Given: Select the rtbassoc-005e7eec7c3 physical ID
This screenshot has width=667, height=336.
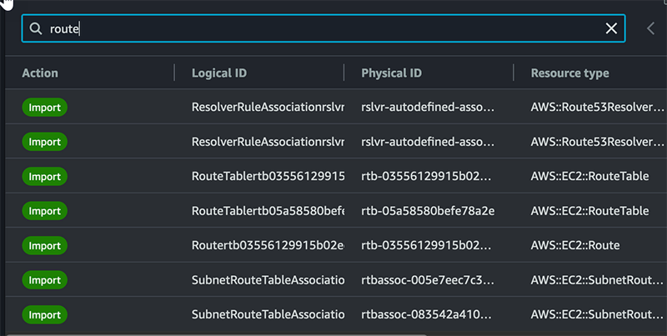Looking at the screenshot, I should click(x=428, y=280).
